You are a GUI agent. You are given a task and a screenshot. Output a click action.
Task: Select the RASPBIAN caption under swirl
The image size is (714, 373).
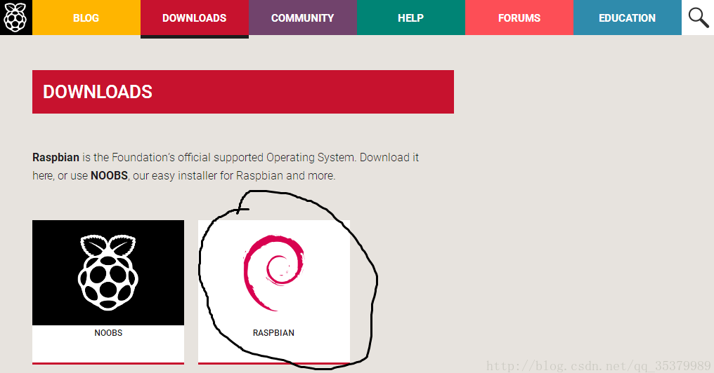[273, 333]
